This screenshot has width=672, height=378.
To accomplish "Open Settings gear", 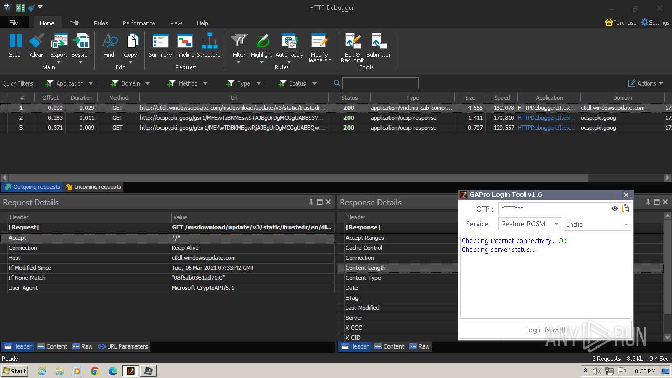I will click(x=645, y=23).
